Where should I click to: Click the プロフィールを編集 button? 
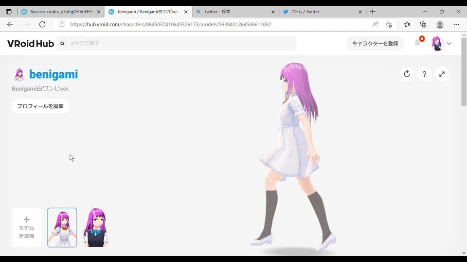pos(40,106)
